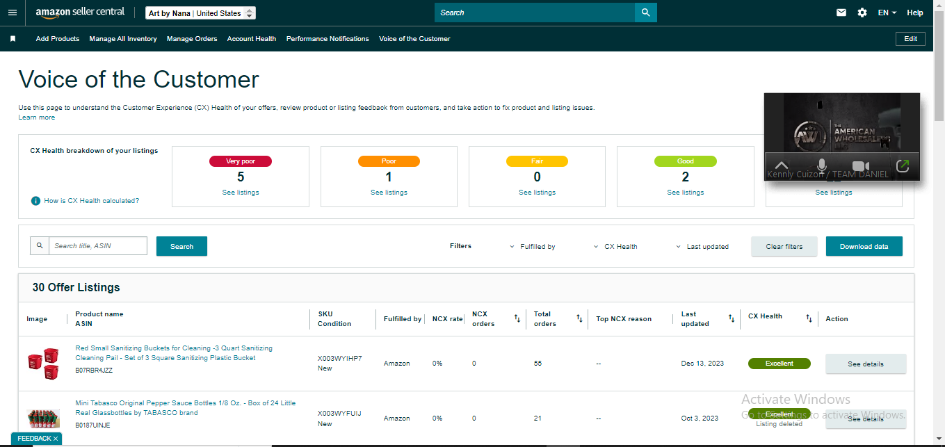
Task: Click the Learn more link
Action: [37, 117]
